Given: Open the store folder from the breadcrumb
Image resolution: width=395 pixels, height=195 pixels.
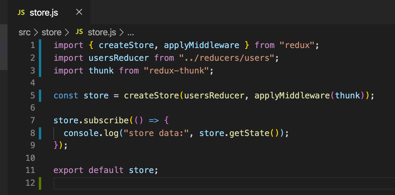Looking at the screenshot, I should [51, 32].
